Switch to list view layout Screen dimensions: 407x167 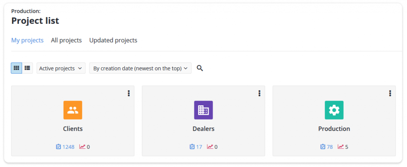27,68
